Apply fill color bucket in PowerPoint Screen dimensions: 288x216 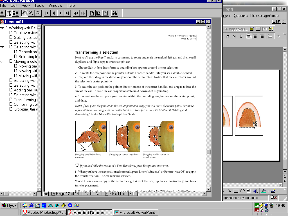(264, 191)
